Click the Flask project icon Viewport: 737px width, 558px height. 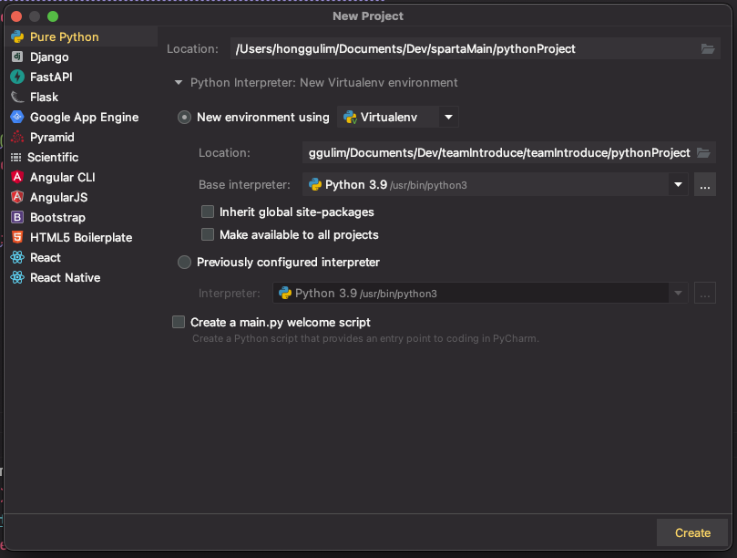click(17, 97)
